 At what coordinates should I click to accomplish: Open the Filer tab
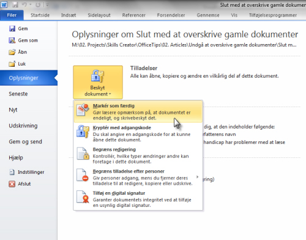[x=12, y=15]
